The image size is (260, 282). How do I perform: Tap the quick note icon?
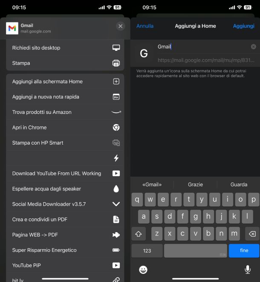coord(116,97)
